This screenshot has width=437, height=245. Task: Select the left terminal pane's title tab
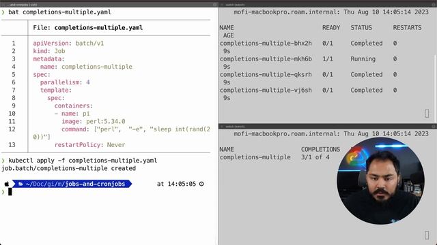click(23, 5)
